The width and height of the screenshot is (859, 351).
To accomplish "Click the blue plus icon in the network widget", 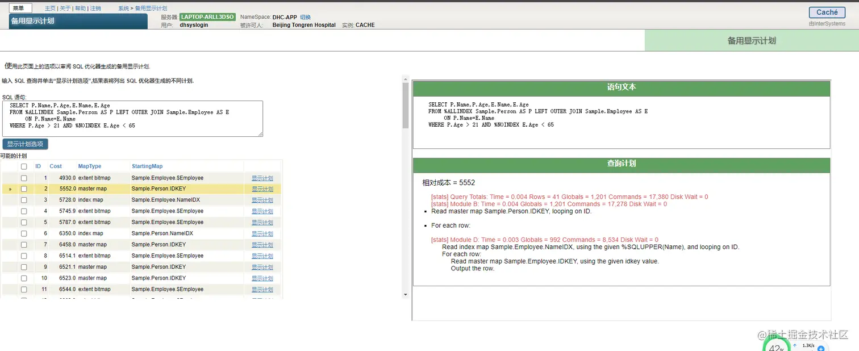I will pos(821,349).
